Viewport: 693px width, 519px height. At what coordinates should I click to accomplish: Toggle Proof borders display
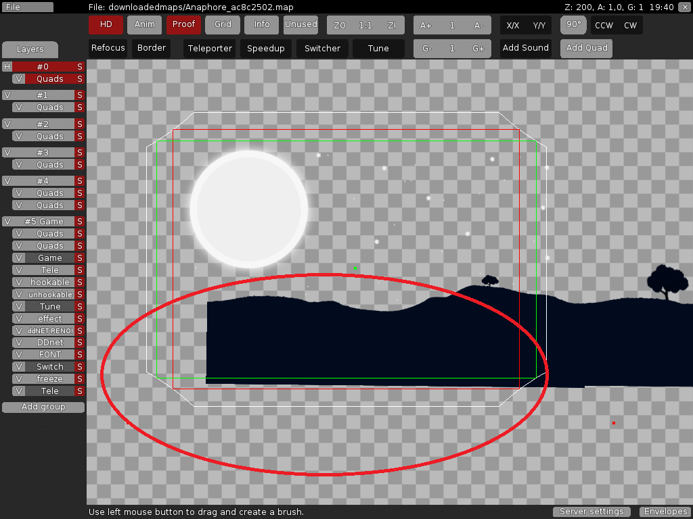coord(183,24)
